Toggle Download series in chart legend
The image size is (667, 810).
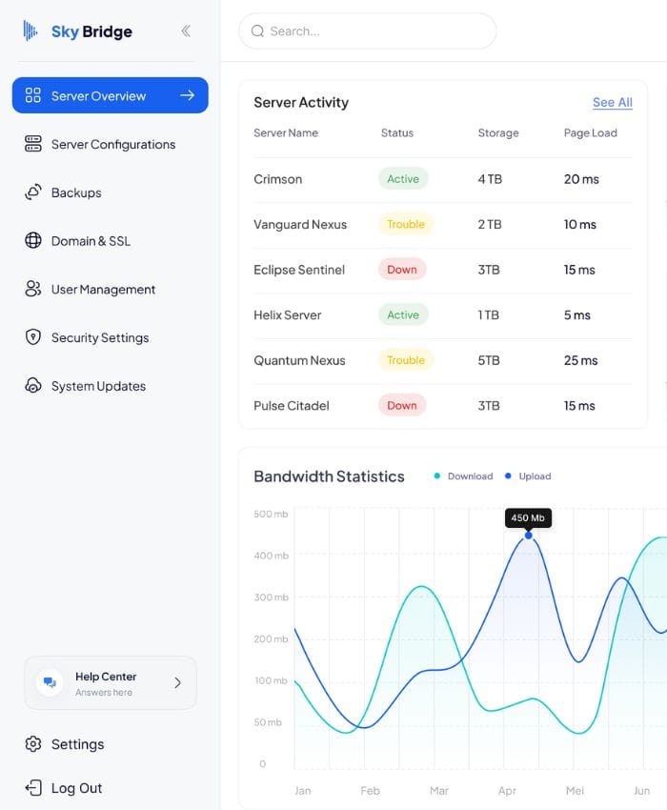(464, 476)
